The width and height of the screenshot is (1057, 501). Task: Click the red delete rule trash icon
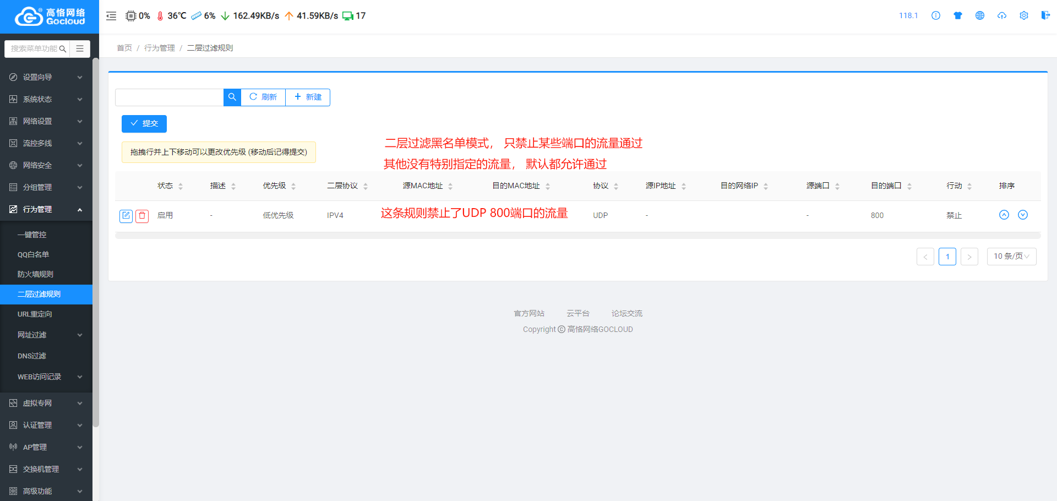point(142,216)
